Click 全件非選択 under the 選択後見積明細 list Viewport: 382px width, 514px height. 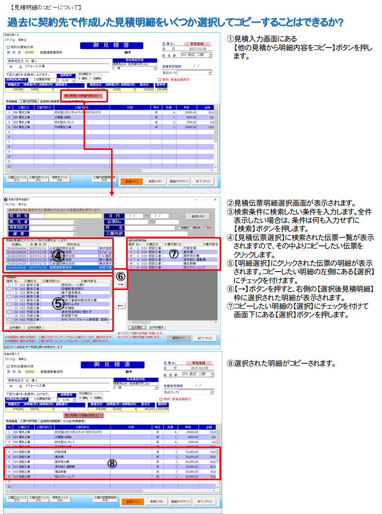point(156,328)
